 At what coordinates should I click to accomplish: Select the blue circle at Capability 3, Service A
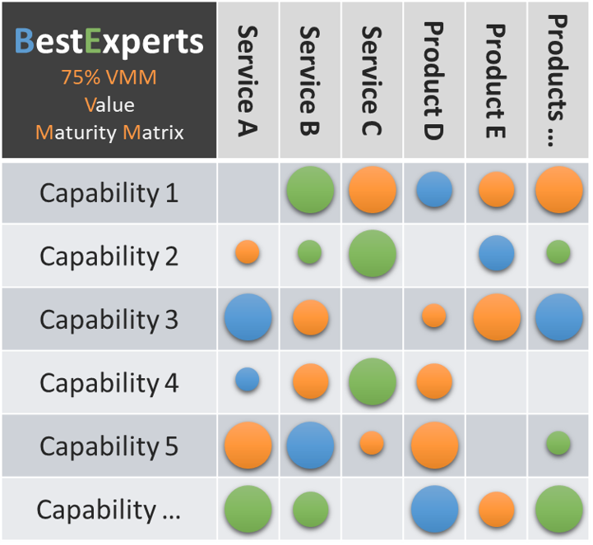(248, 317)
